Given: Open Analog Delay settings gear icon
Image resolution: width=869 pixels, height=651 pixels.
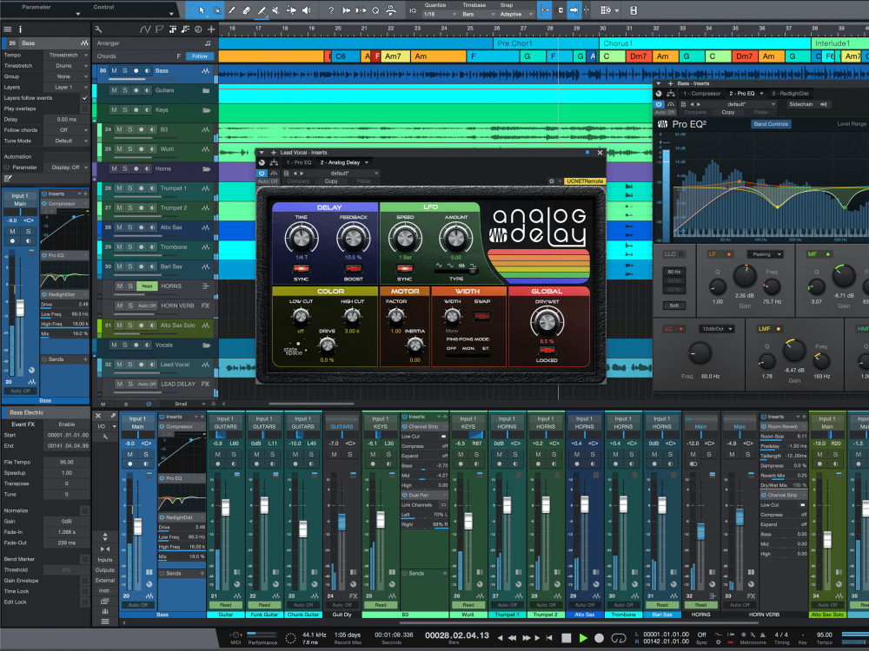Looking at the screenshot, I should click(x=552, y=181).
